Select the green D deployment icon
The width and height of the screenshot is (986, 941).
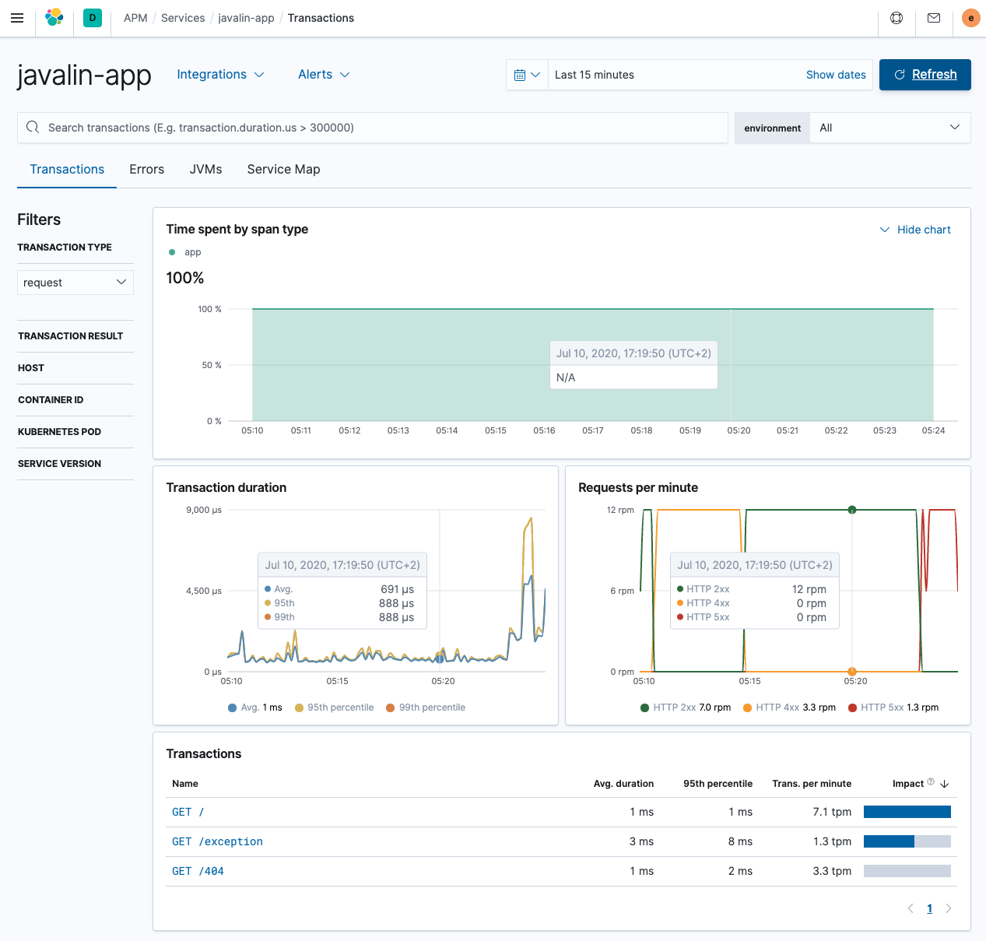click(x=92, y=17)
